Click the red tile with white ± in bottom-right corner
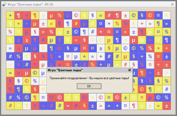The image size is (177, 116). coord(166,106)
